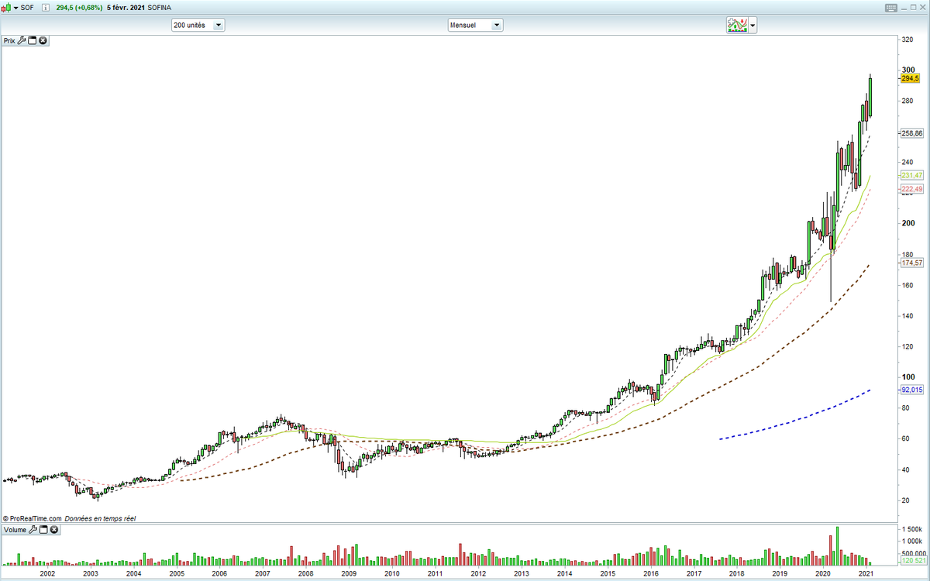The width and height of the screenshot is (930, 581).
Task: Click the tallest 2020 volume bar
Action: click(837, 546)
